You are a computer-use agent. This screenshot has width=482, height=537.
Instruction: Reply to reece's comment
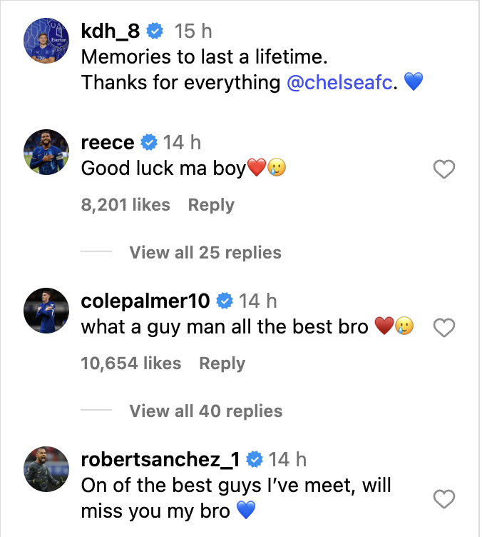(211, 205)
